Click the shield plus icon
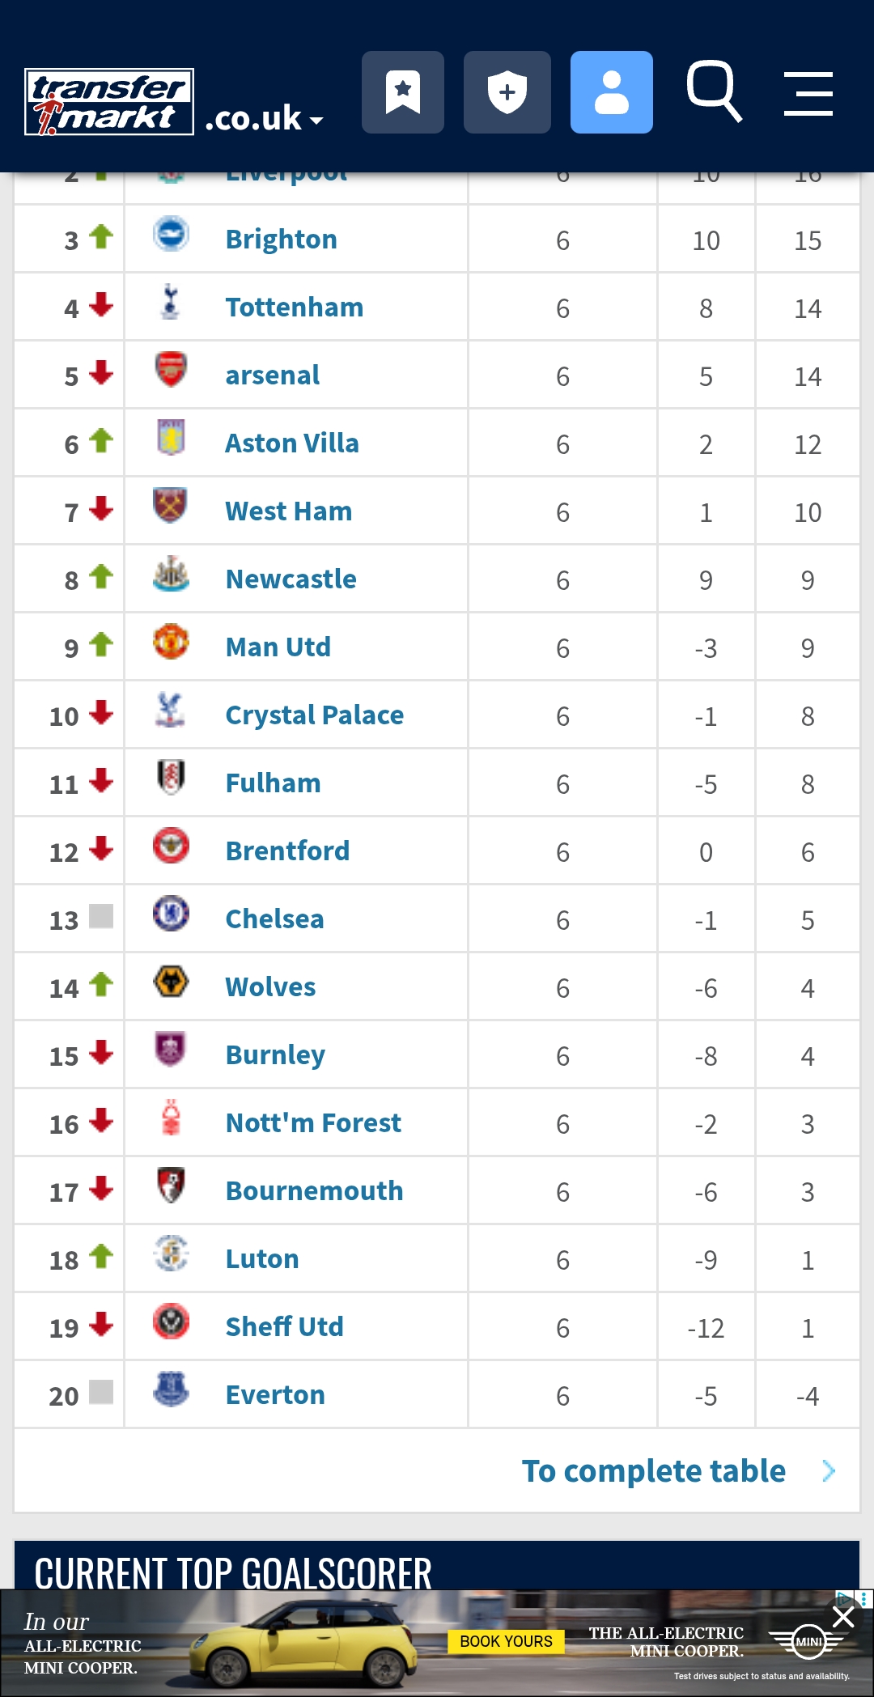 (507, 92)
